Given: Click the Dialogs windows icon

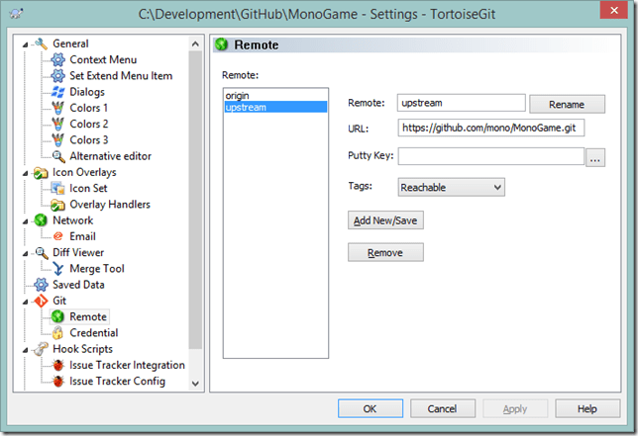Looking at the screenshot, I should point(58,92).
